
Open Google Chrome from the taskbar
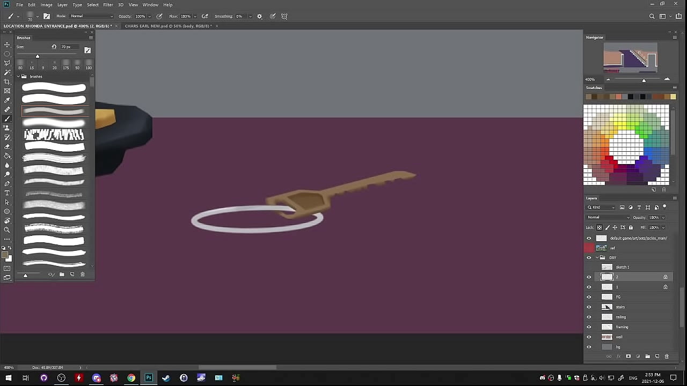pyautogui.click(x=131, y=378)
